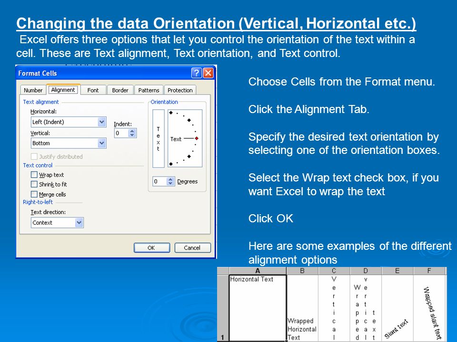Toggle the Shrink to fit checkbox
The height and width of the screenshot is (342, 457).
34,184
